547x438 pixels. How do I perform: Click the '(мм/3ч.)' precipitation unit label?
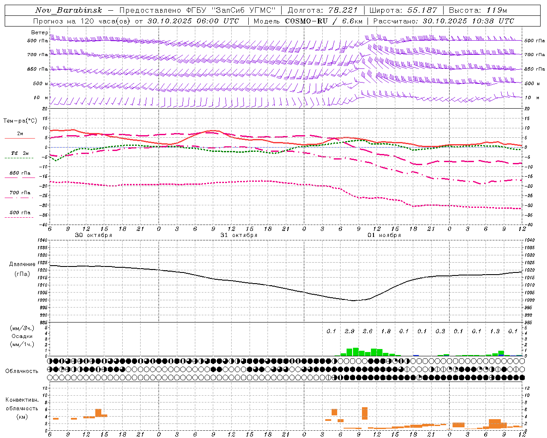point(22,328)
